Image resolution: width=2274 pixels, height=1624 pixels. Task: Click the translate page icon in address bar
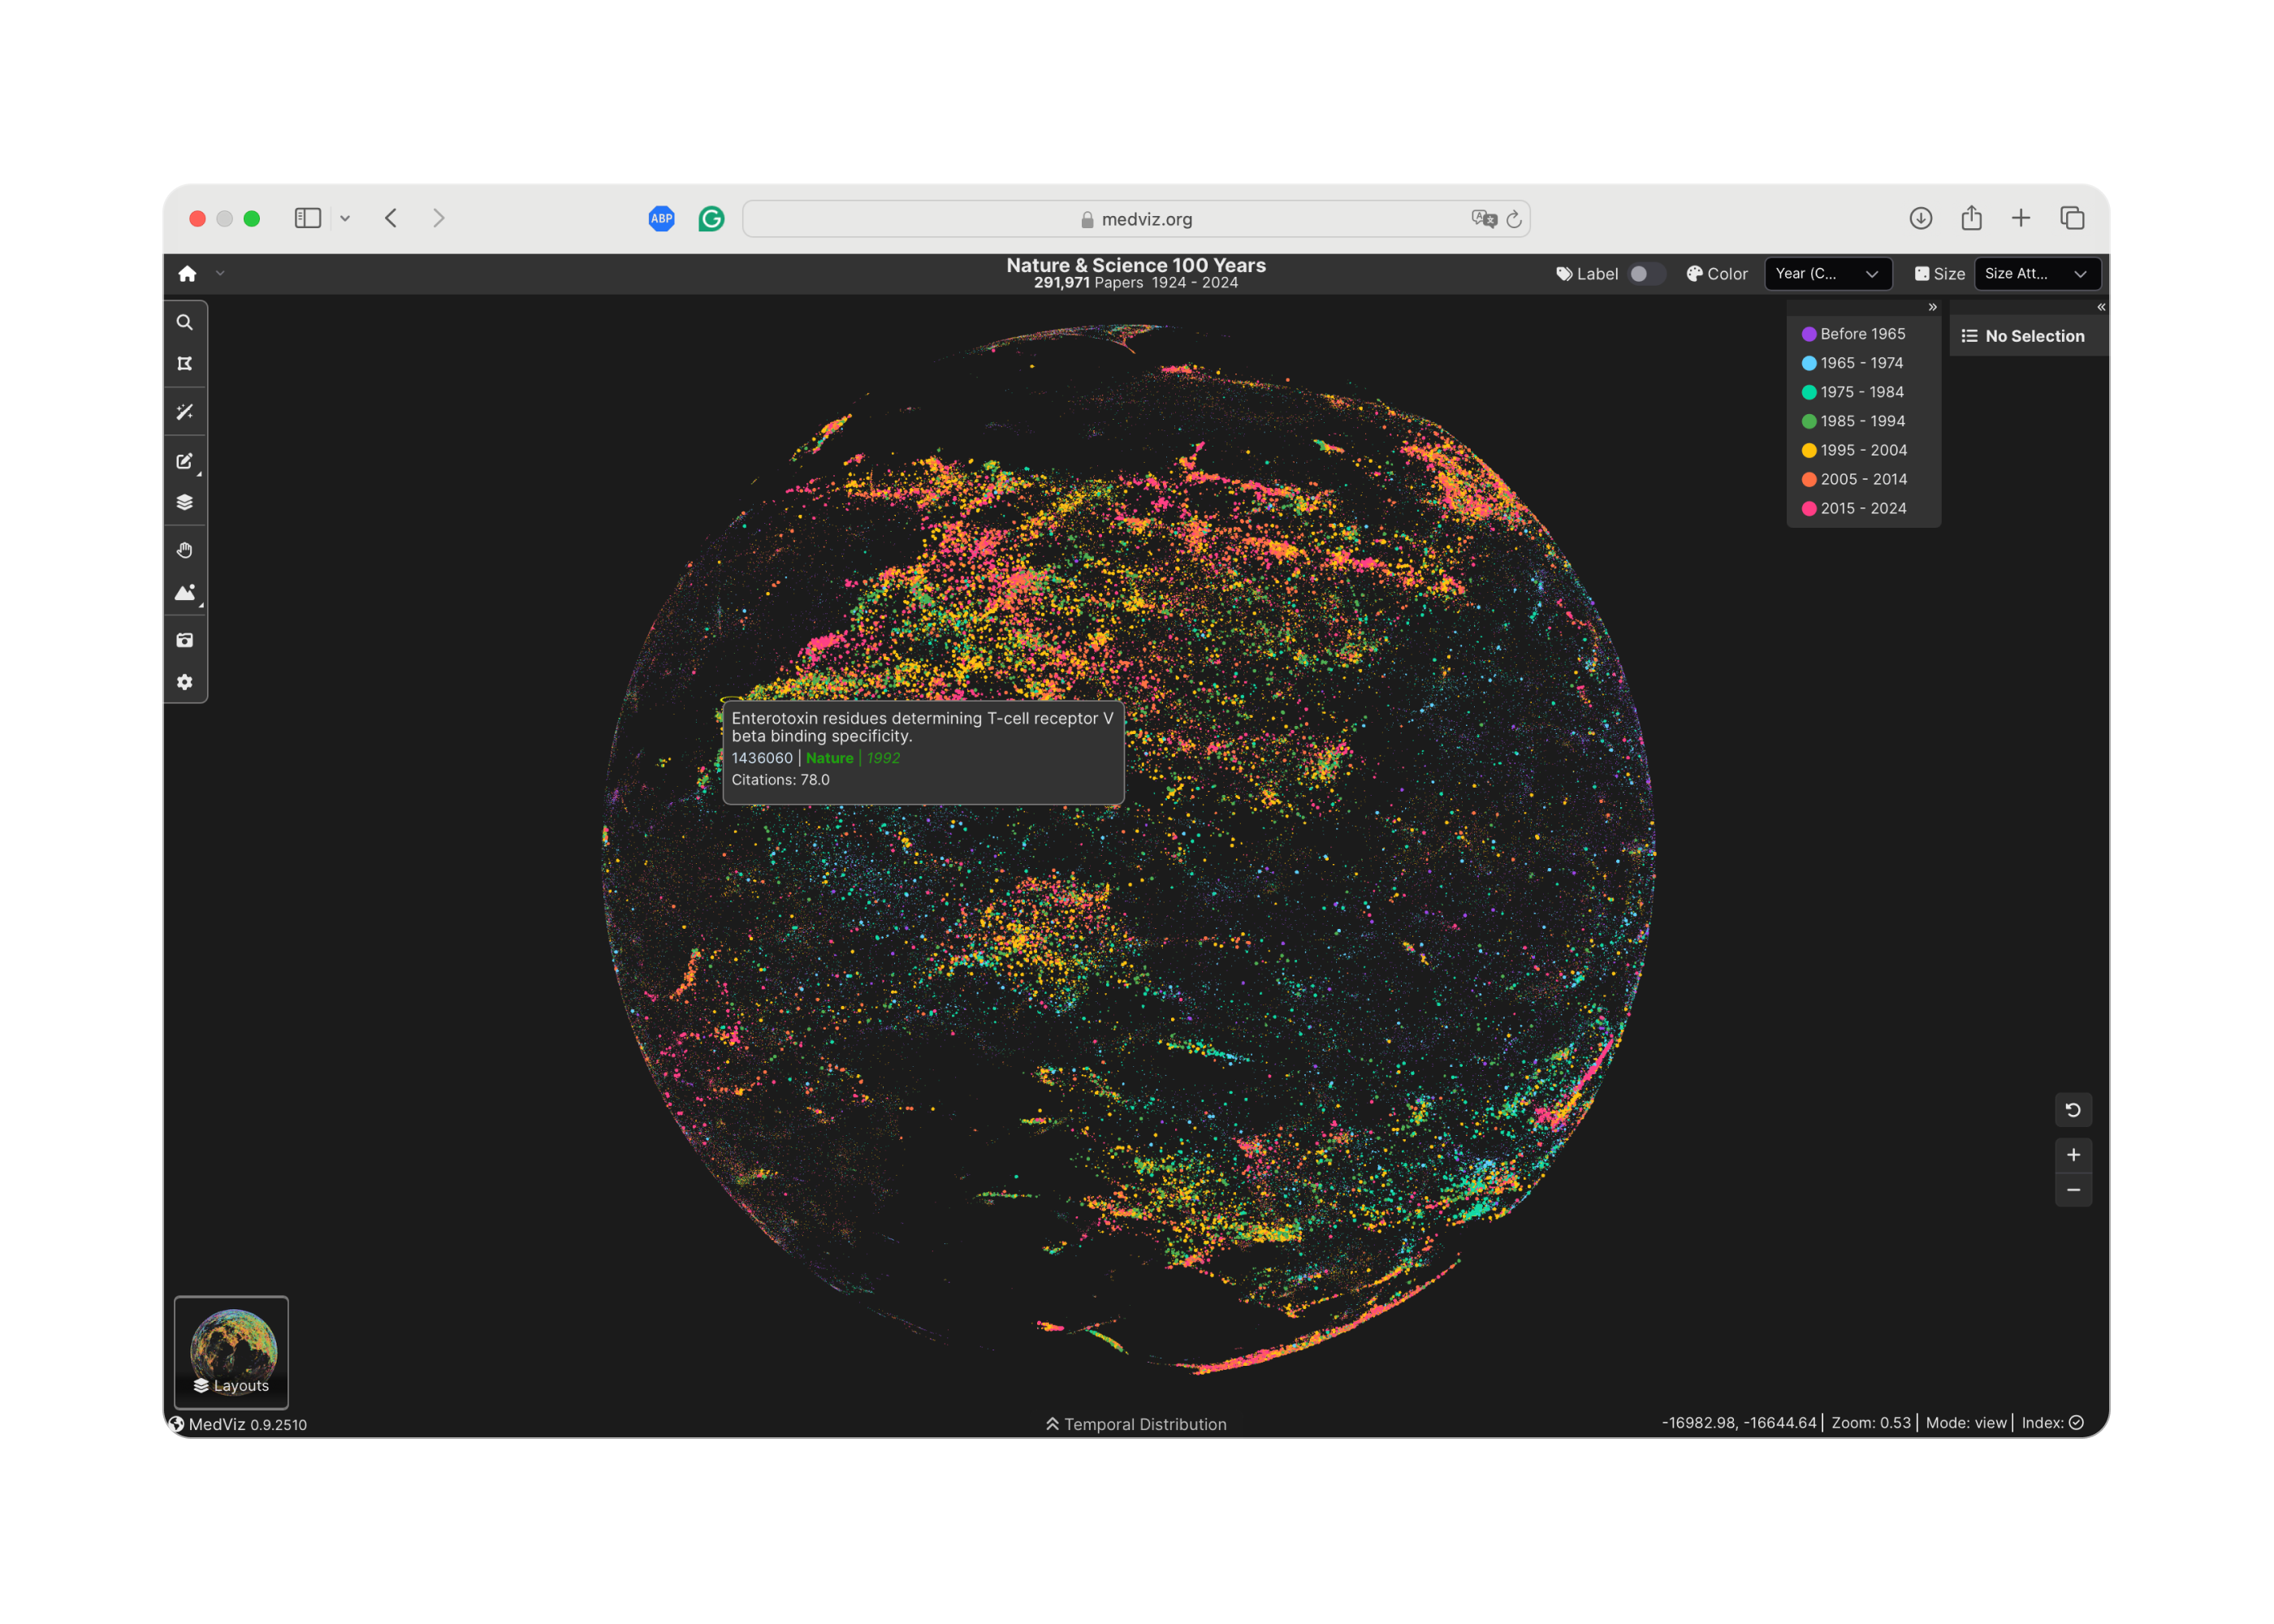pos(1483,219)
